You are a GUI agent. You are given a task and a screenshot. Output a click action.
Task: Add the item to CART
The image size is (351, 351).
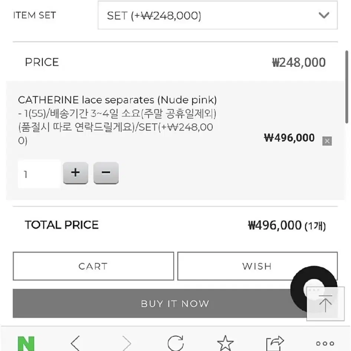[x=94, y=266]
